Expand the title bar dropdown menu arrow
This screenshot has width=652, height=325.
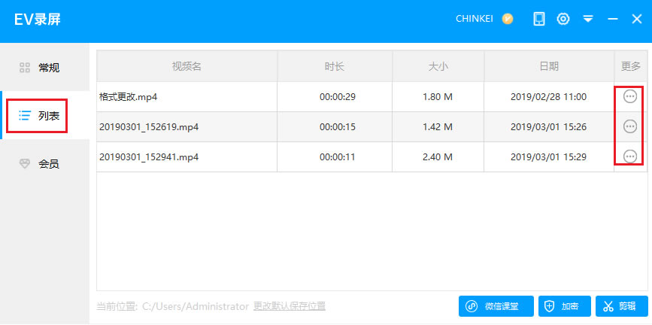tap(588, 19)
